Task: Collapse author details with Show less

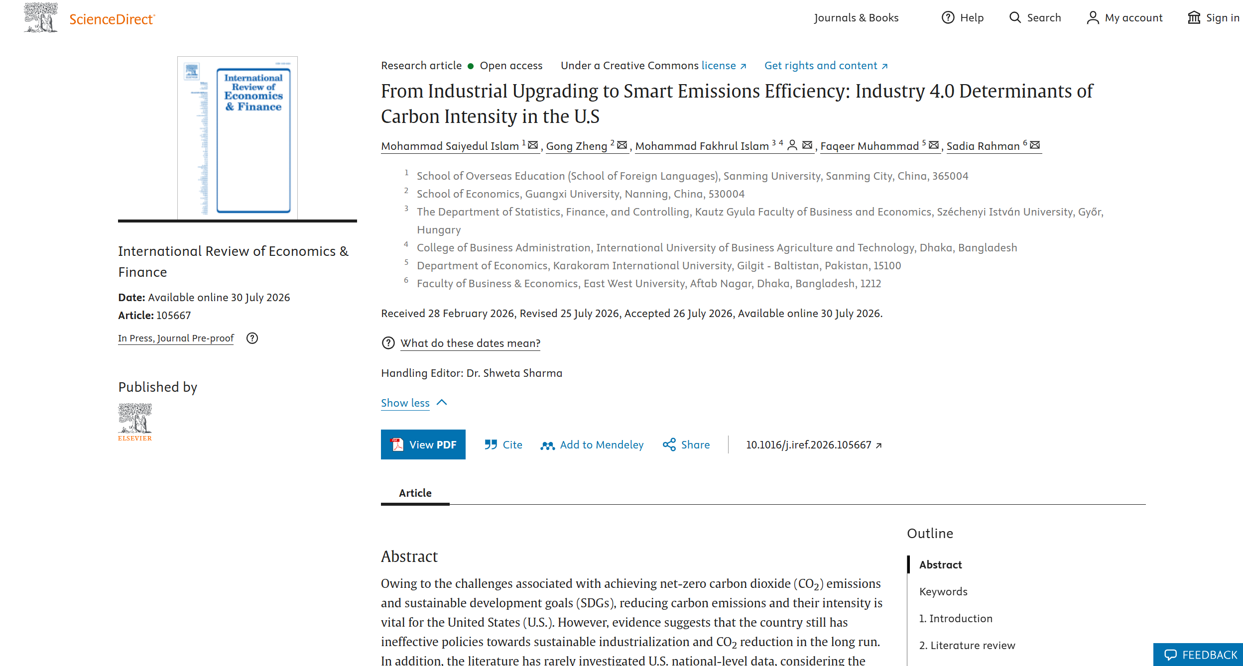Action: click(x=414, y=403)
